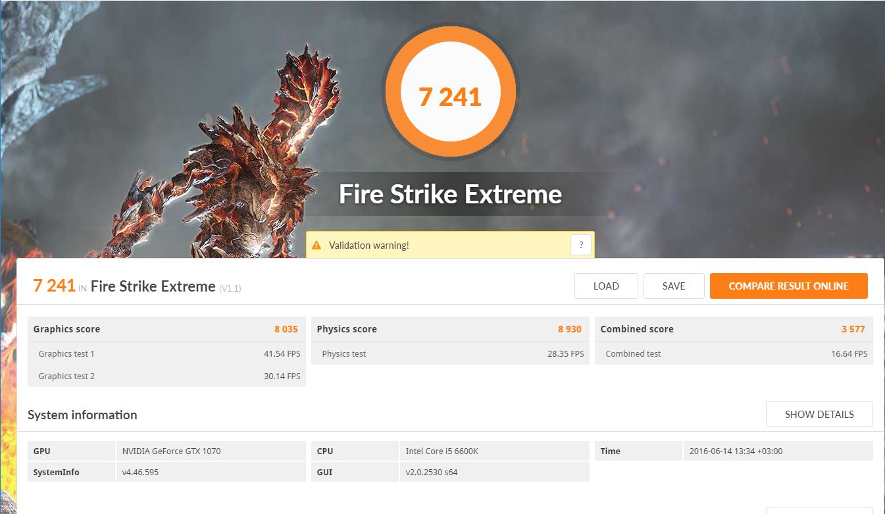Click Physics score value 8 930
Image resolution: width=885 pixels, height=514 pixels.
pos(570,329)
